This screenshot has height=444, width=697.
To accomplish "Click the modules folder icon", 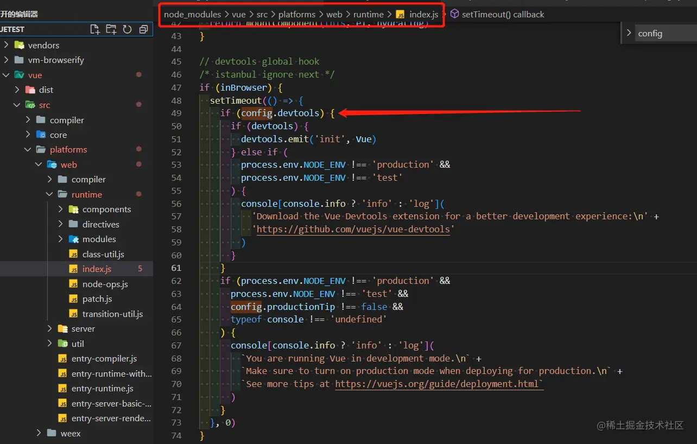I will coord(73,239).
